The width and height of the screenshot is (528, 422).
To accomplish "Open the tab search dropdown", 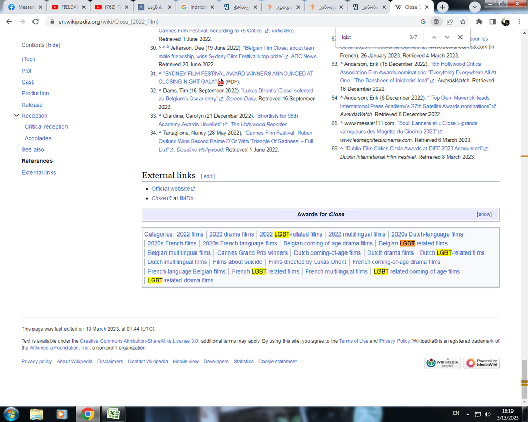I will click(475, 7).
